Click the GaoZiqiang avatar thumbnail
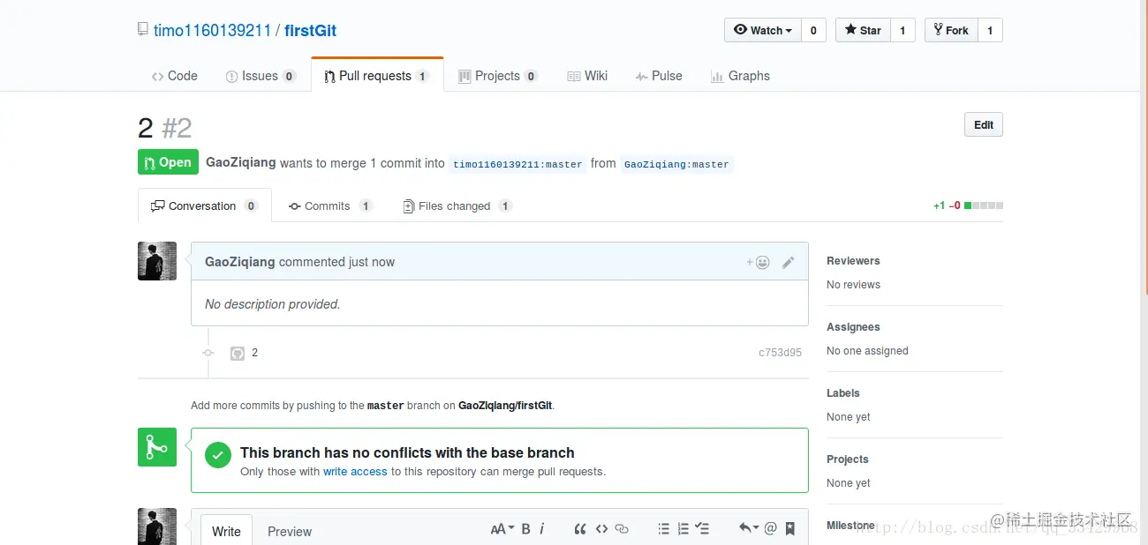1148x545 pixels. tap(157, 261)
